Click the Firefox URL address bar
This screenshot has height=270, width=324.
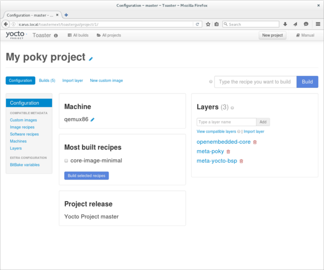point(105,24)
